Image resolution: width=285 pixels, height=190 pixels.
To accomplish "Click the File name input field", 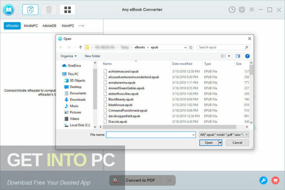I will (x=151, y=135).
